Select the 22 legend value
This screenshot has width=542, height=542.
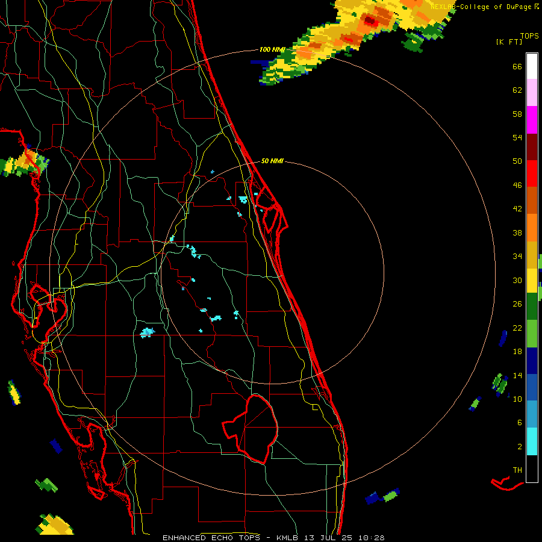[517, 328]
